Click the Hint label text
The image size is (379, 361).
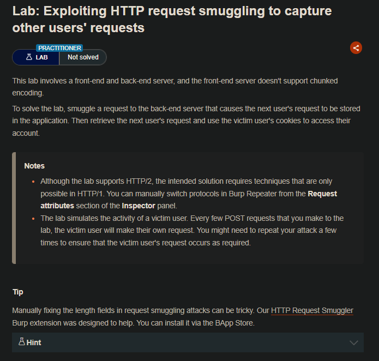pos(34,342)
